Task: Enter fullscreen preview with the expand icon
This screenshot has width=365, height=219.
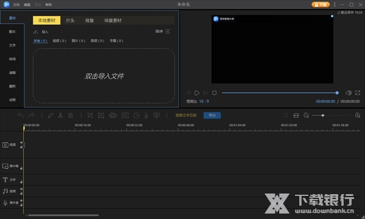Action: 358,93
